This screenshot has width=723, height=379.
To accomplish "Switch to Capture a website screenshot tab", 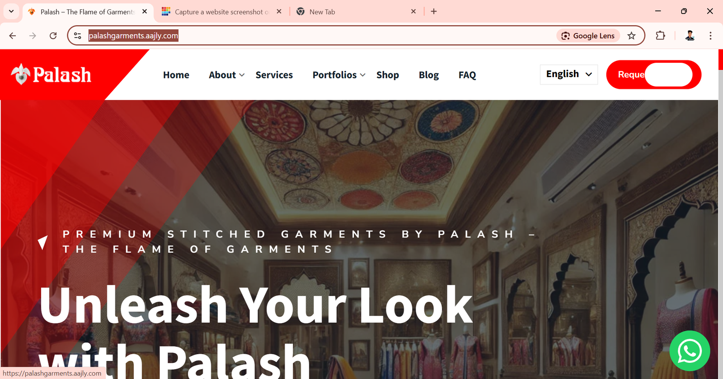I will tap(221, 12).
